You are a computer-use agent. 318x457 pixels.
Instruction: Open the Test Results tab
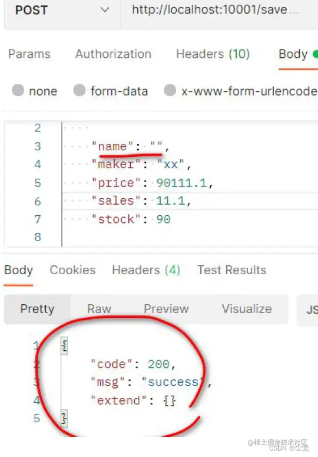point(231,270)
